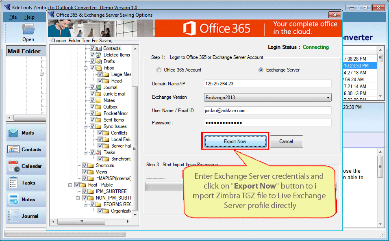Click the folder tree vertical scrollbar thumb
Viewport: 389px width, 241px height.
[x=135, y=148]
